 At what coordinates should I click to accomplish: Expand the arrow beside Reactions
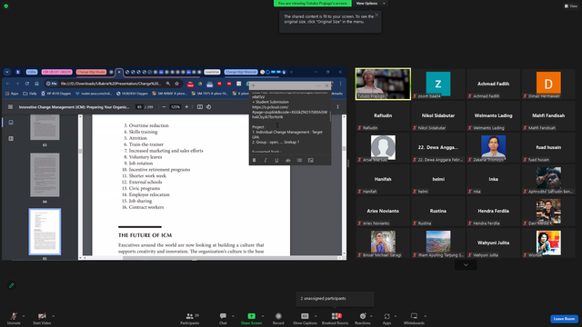(371, 316)
